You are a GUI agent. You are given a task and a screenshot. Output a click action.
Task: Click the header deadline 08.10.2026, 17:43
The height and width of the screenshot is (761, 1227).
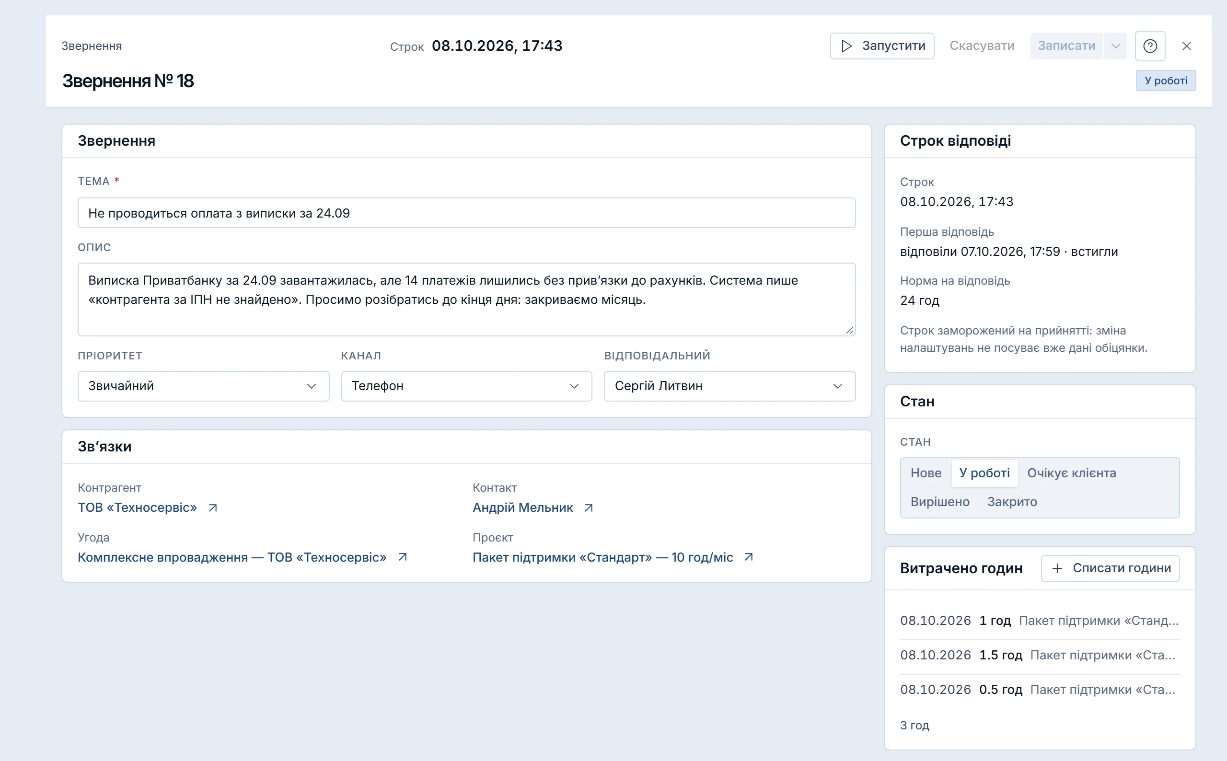point(497,46)
